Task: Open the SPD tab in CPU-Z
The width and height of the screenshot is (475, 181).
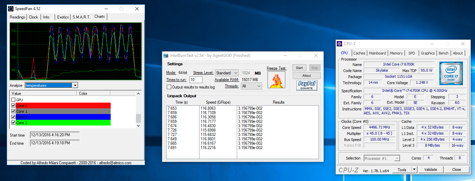Action: pos(412,53)
